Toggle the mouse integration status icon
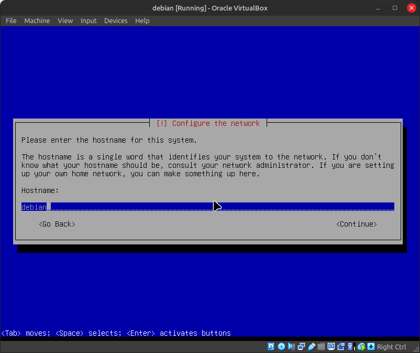The height and width of the screenshot is (353, 420). pyautogui.click(x=361, y=347)
